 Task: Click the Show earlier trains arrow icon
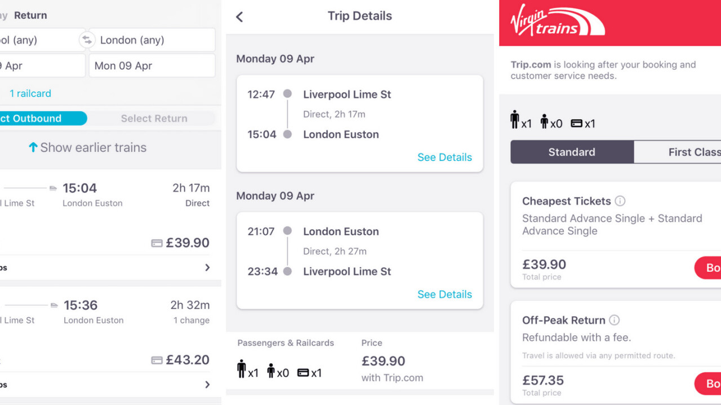[x=33, y=147]
